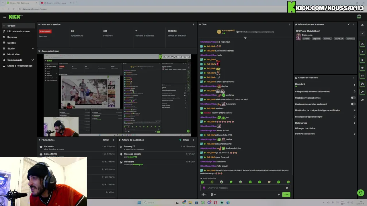Click Carlanour in activity feed

(49, 146)
